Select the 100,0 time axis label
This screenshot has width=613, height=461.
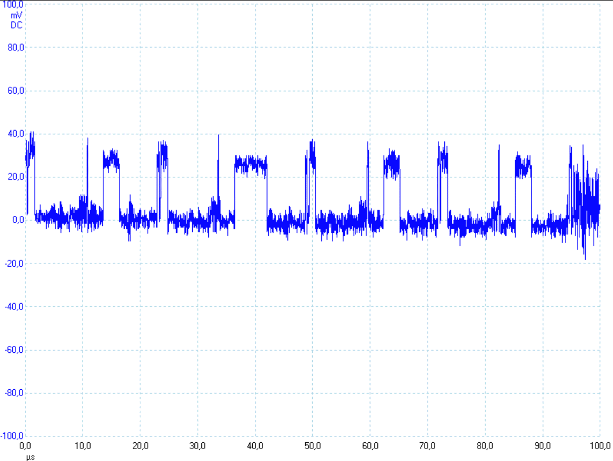600,446
